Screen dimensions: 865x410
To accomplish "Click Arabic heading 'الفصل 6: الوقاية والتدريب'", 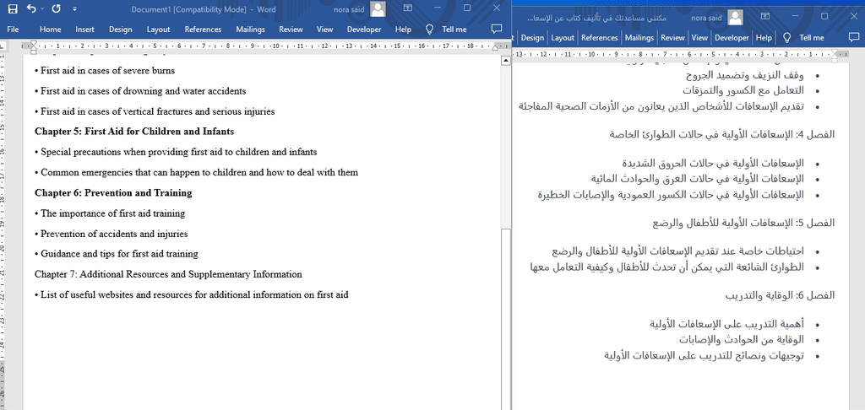I will pyautogui.click(x=780, y=295).
